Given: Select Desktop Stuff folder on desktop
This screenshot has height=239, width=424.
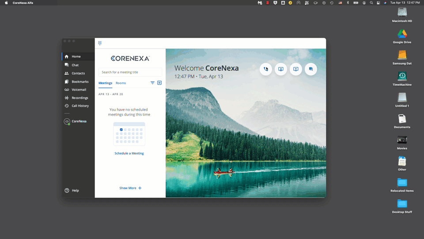Looking at the screenshot, I should (x=402, y=206).
